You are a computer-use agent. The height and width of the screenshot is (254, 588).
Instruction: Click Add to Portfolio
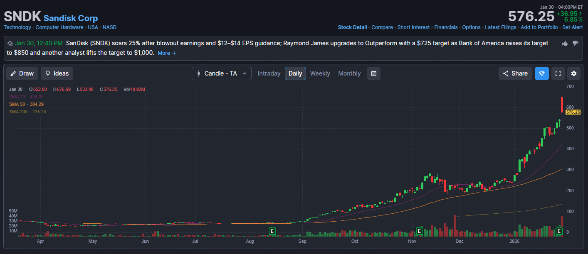tap(539, 27)
